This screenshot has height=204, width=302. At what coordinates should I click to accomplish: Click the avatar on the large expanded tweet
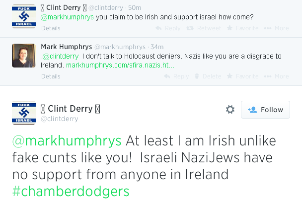(23, 113)
